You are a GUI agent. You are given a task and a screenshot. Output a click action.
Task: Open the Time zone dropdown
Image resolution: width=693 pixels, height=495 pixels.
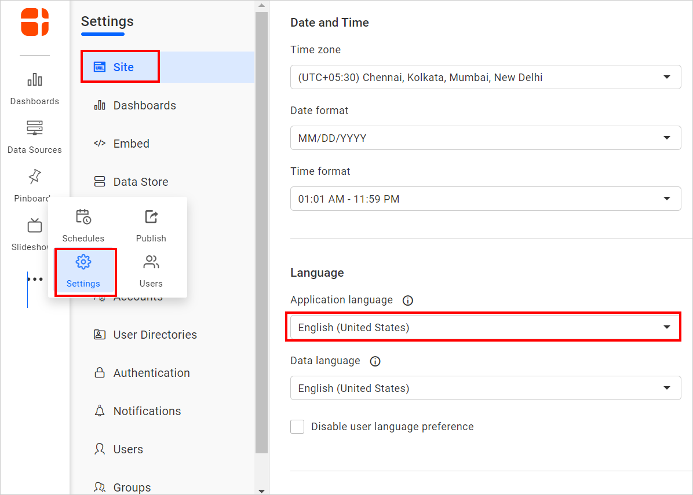(485, 77)
